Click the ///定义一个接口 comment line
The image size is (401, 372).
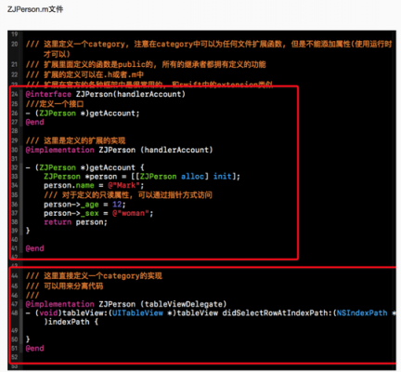[55, 104]
